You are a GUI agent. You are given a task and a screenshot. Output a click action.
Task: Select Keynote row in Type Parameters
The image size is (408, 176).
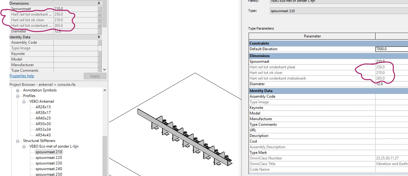pyautogui.click(x=328, y=108)
